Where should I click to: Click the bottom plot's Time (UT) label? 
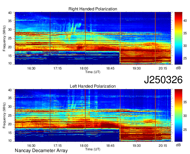tap(93, 149)
